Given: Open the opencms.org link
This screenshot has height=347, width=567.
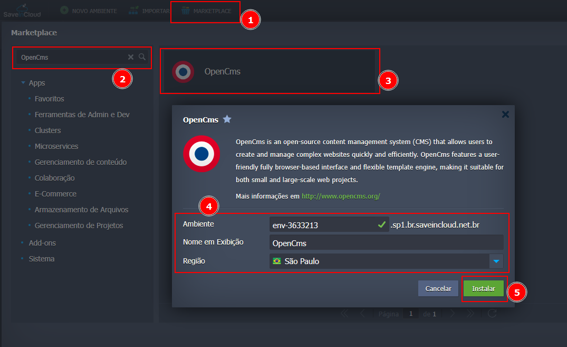Looking at the screenshot, I should [x=340, y=196].
